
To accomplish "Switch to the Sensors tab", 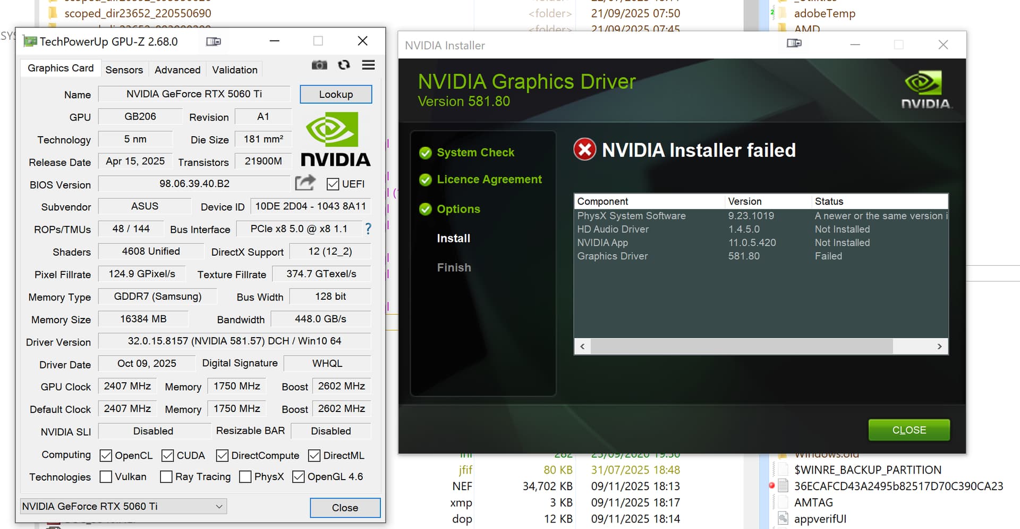I will [124, 70].
